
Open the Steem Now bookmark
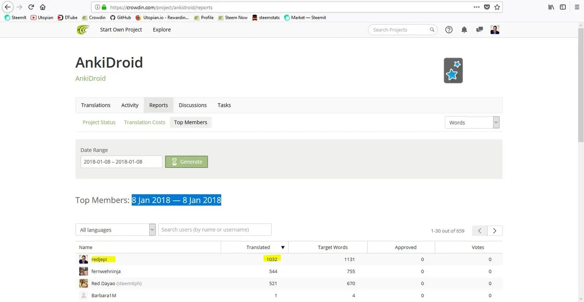(233, 17)
